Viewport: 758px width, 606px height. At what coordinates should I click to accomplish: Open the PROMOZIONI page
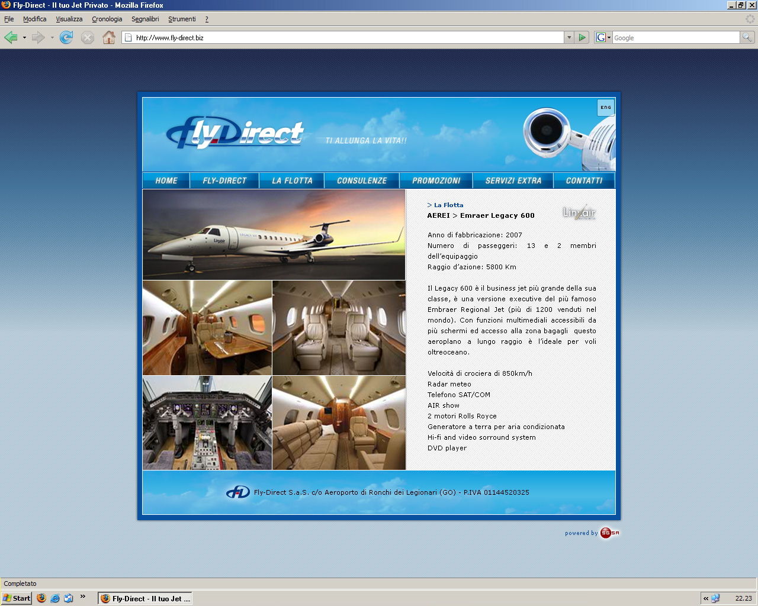(x=436, y=181)
